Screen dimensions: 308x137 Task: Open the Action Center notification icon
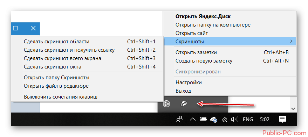tap(282, 119)
